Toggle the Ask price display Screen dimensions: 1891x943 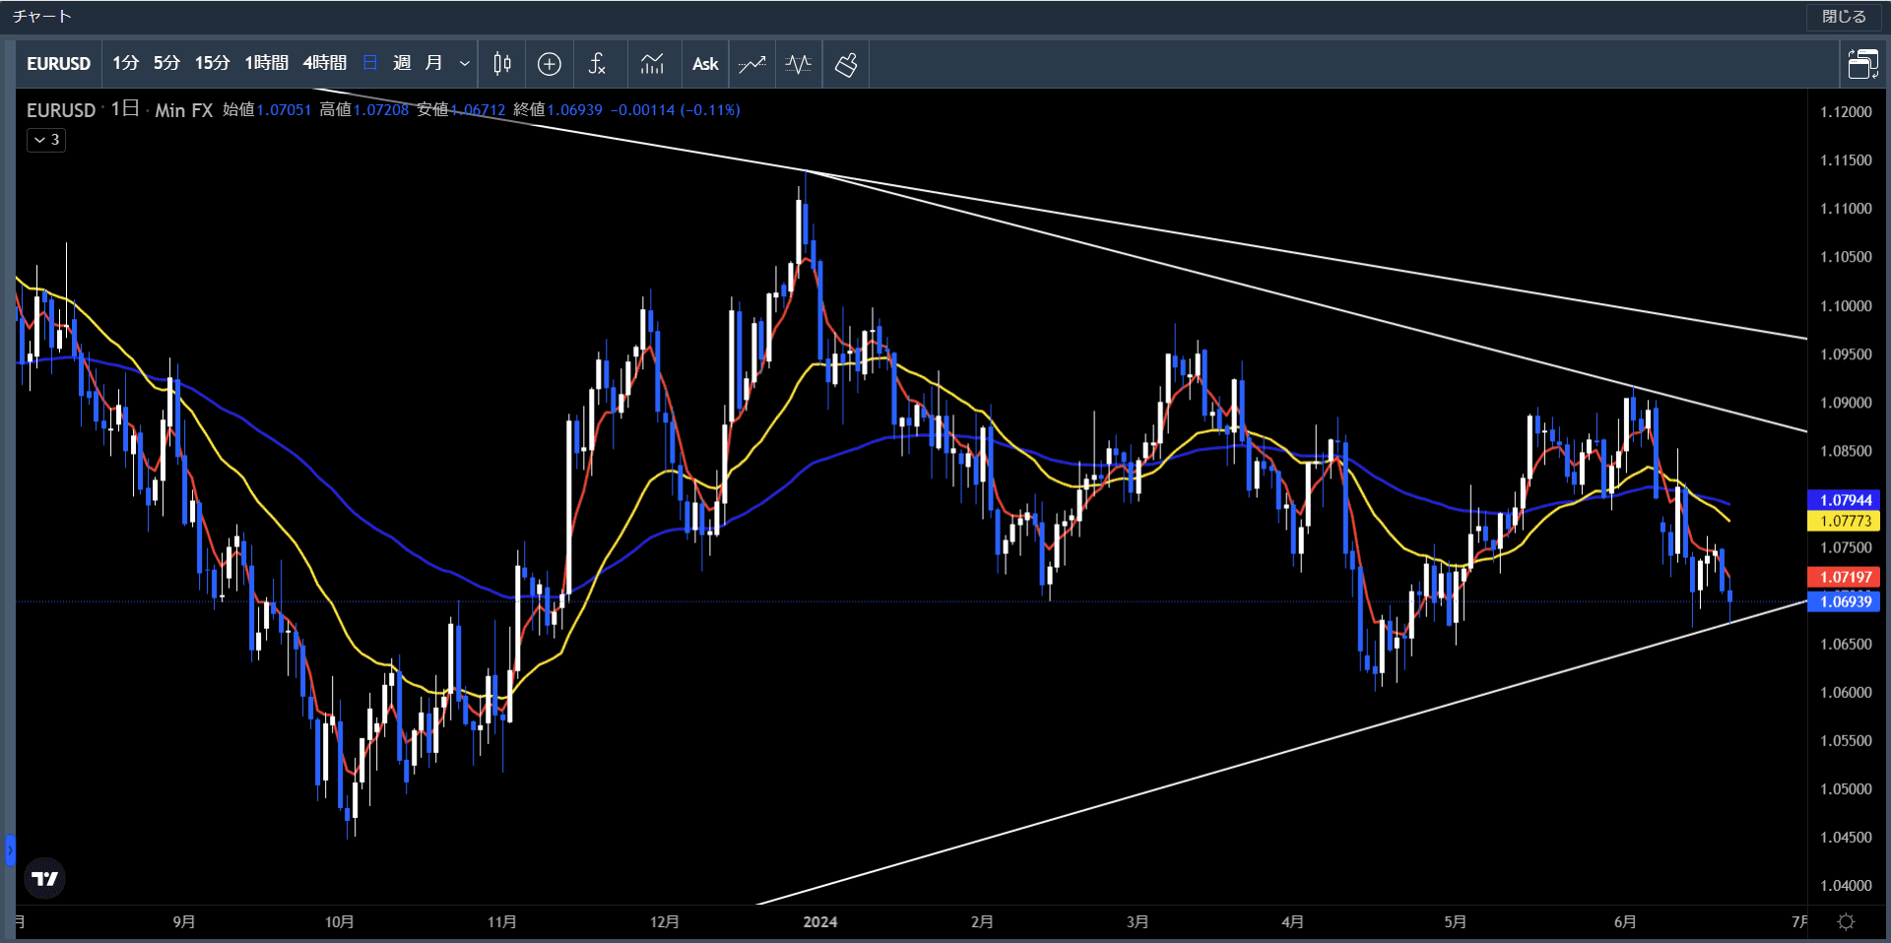[x=705, y=64]
